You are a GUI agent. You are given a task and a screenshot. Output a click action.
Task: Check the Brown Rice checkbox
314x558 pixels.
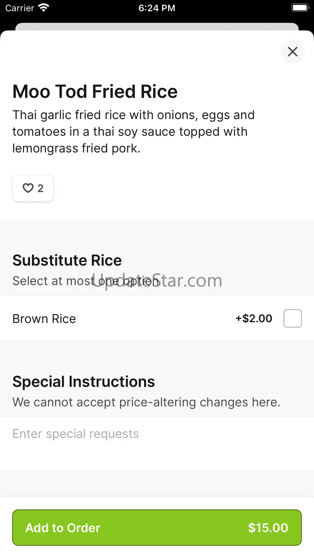pos(292,319)
